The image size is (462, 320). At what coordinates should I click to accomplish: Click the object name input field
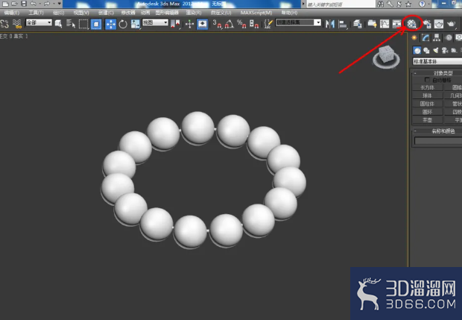[438, 141]
